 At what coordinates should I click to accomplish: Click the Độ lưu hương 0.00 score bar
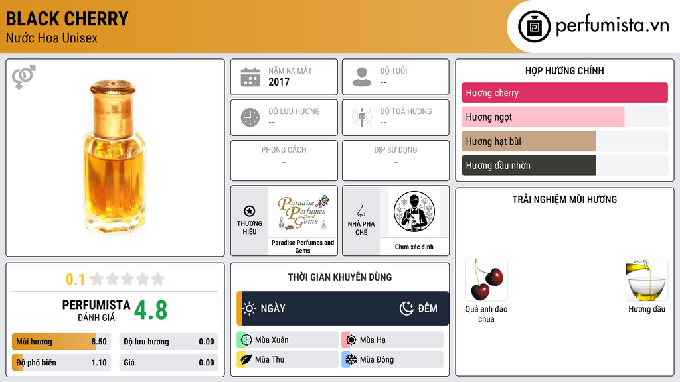[169, 342]
